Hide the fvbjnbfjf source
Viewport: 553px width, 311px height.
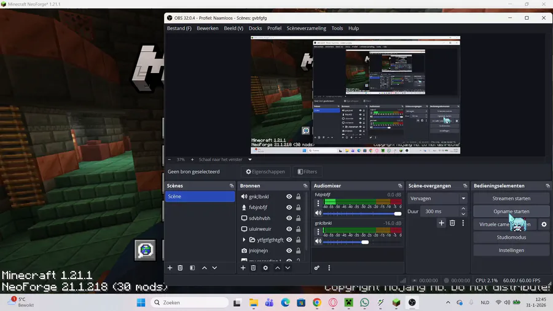point(289,207)
